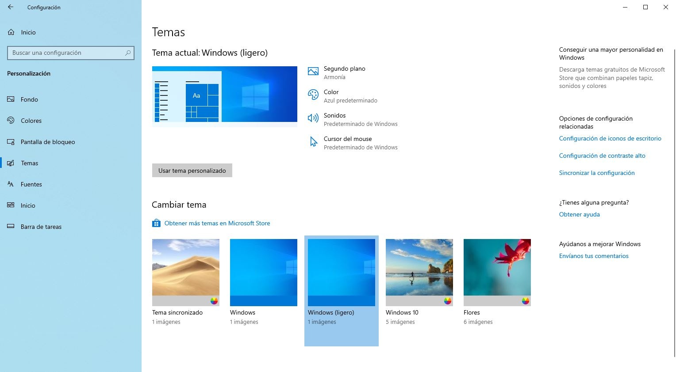Open the Sonidos speaker icon

313,118
